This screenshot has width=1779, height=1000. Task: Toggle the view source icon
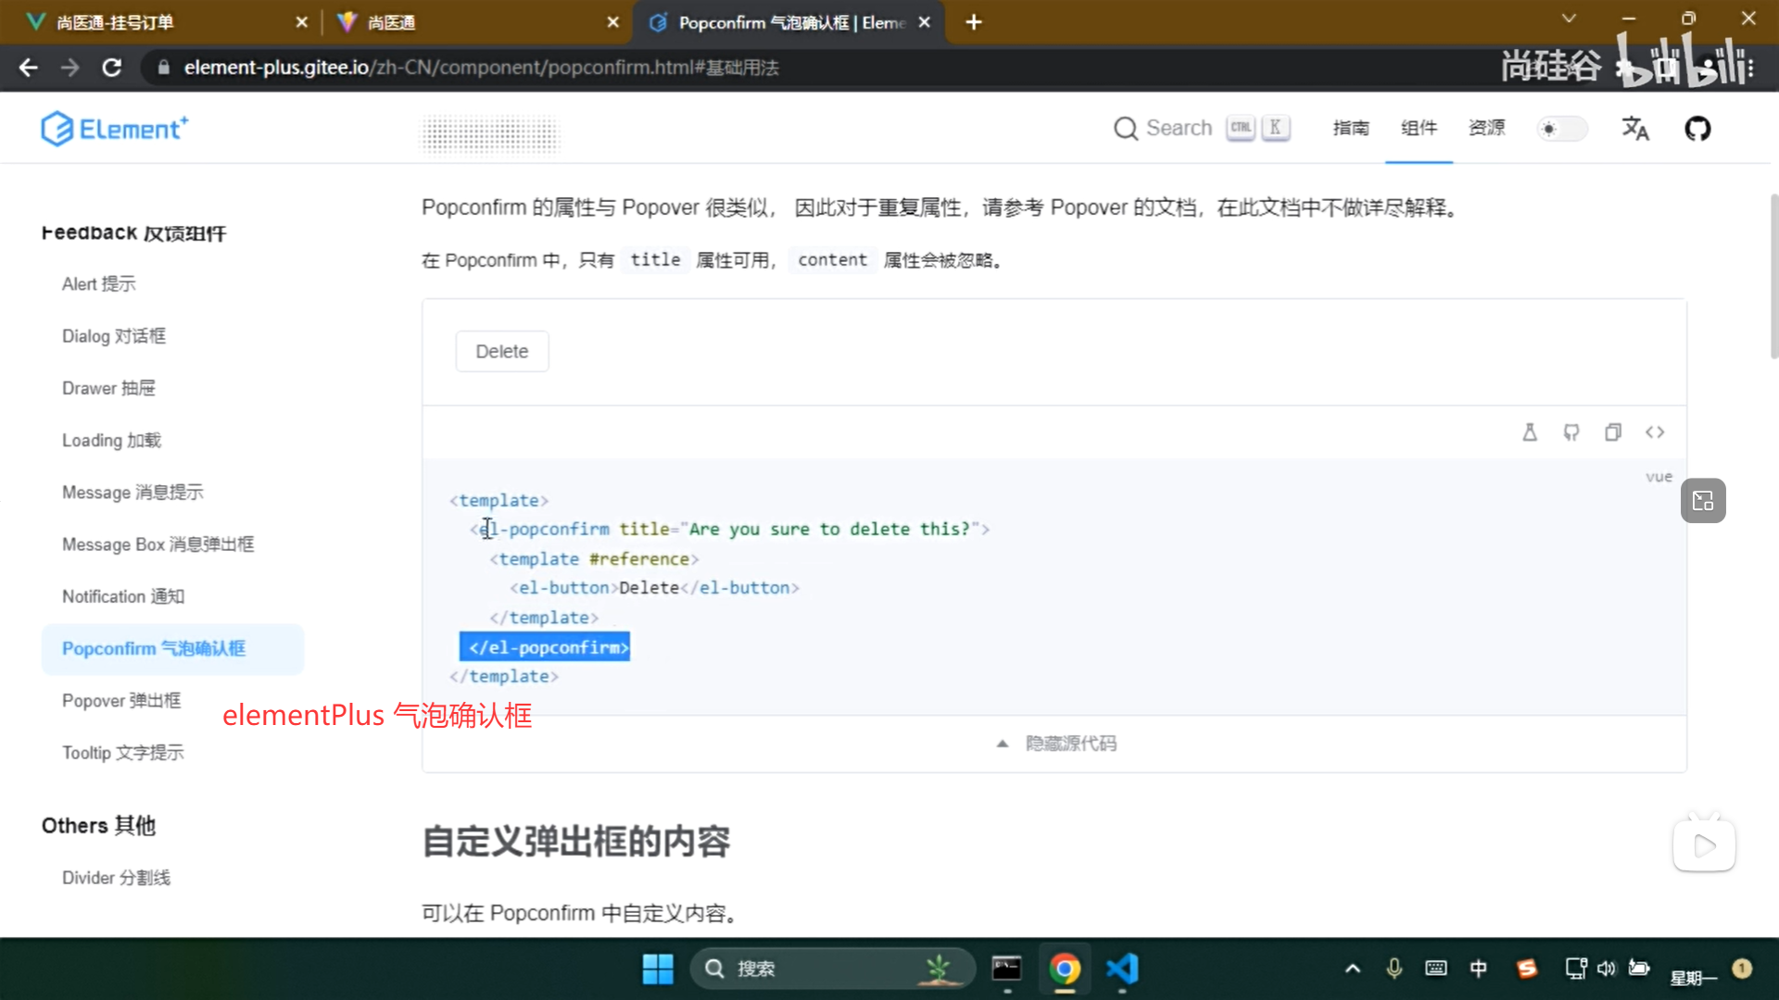[x=1655, y=431]
